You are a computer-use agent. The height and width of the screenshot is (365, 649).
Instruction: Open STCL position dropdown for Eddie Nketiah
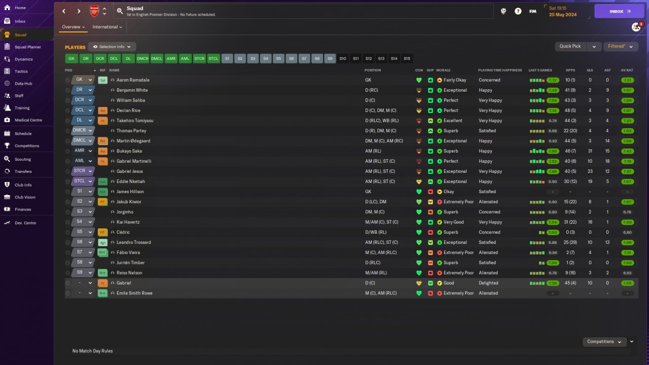pyautogui.click(x=83, y=181)
